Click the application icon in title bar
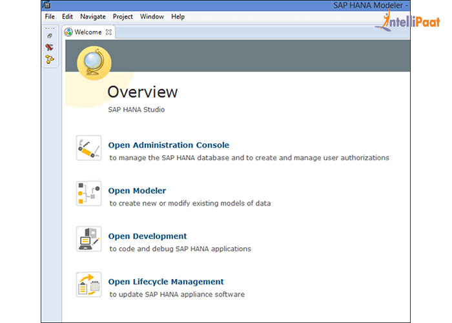The height and width of the screenshot is (323, 452). pos(46,5)
